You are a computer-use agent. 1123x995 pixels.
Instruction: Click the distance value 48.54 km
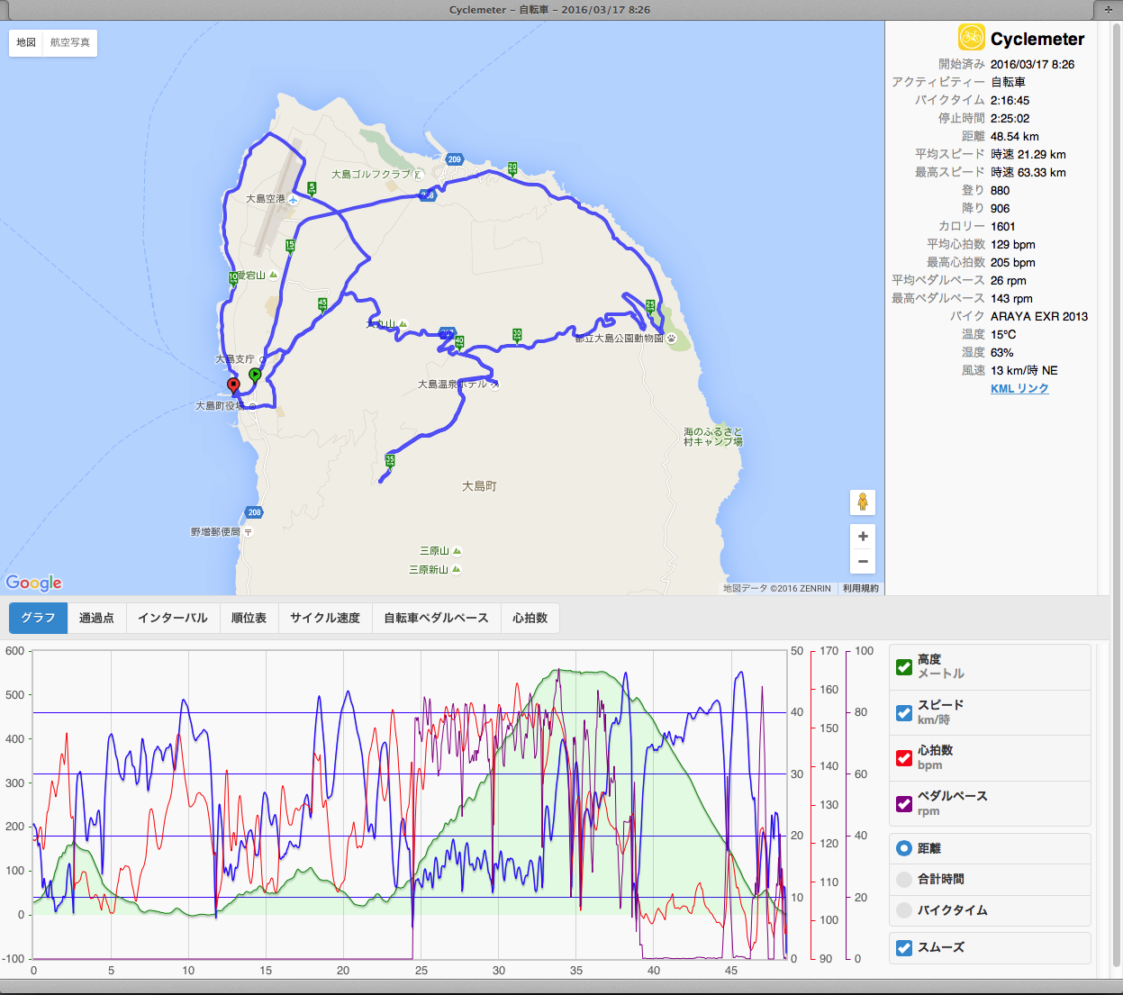click(1015, 136)
